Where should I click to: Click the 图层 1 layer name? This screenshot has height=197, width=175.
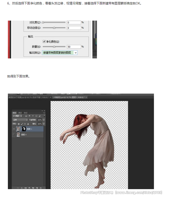[x=29, y=129]
